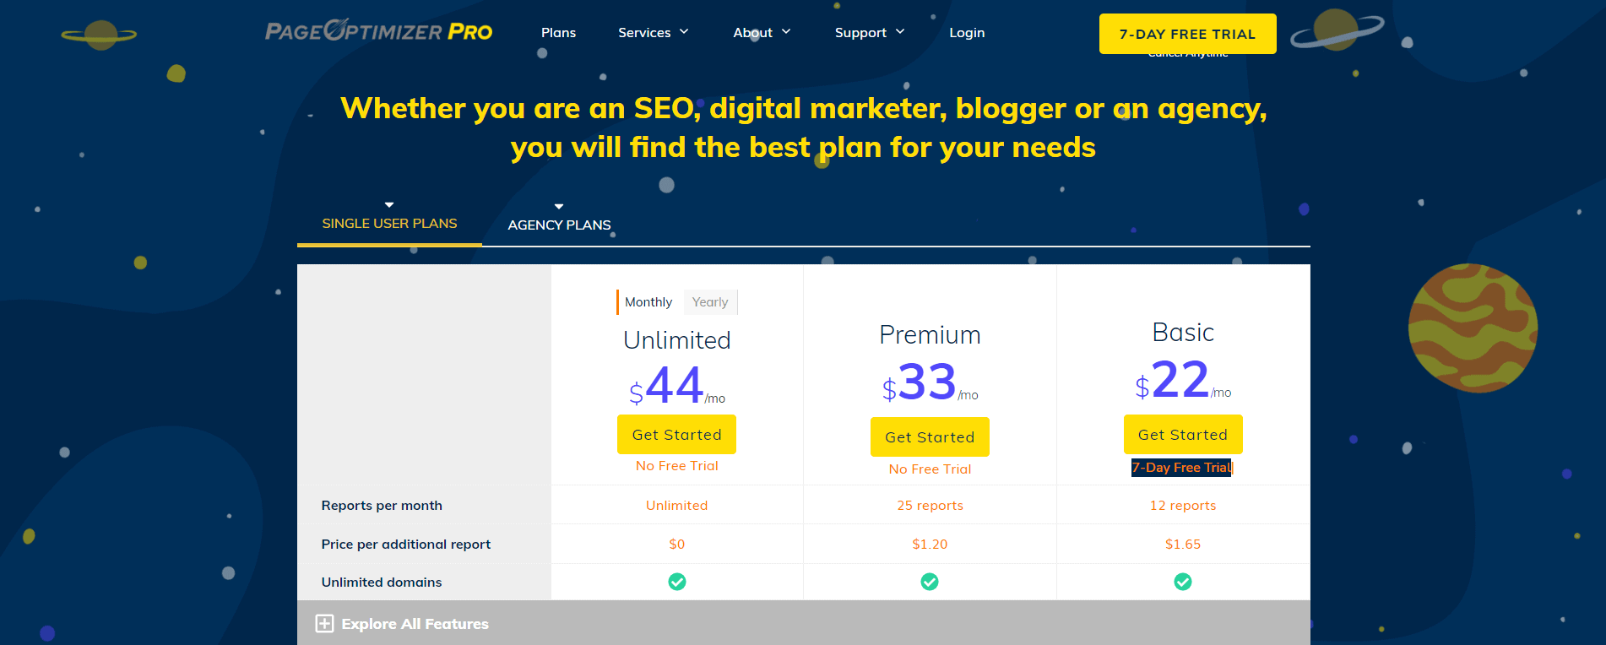
Task: Click the 12 reports value
Action: coord(1183,505)
